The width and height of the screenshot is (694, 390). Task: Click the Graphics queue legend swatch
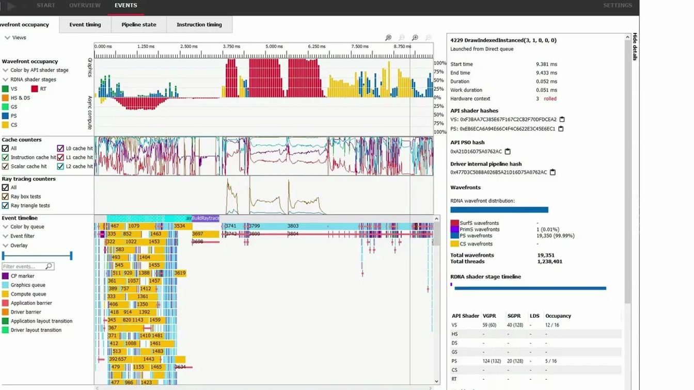coord(5,285)
